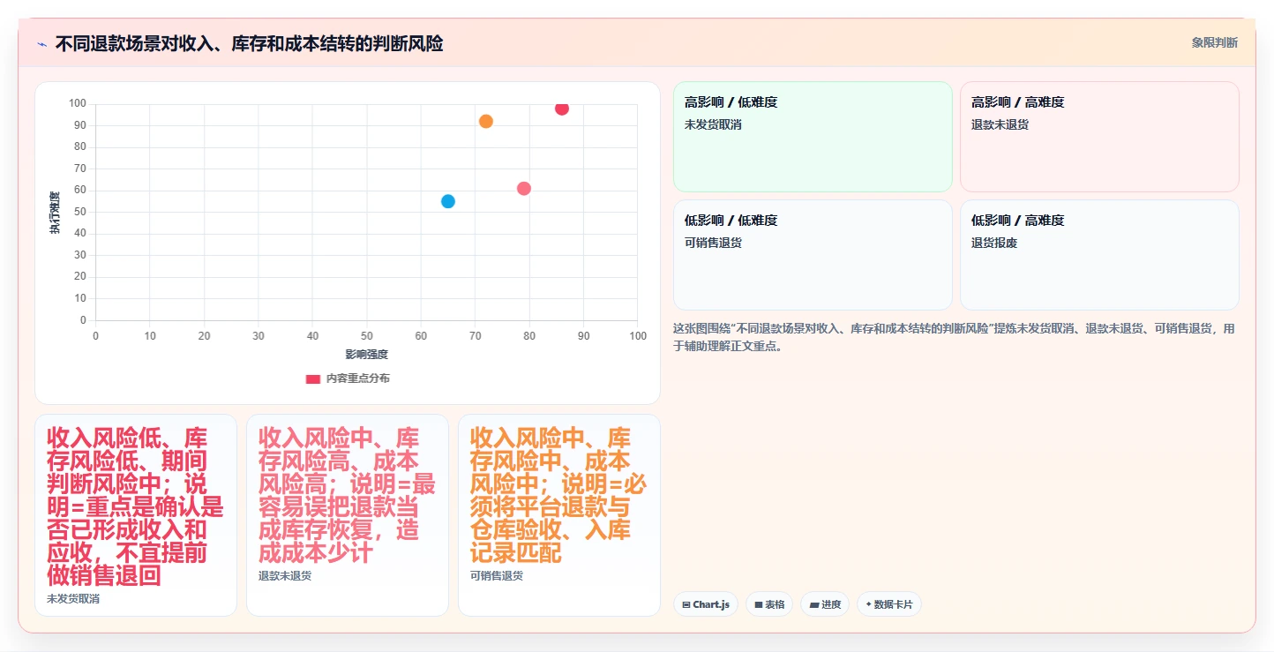This screenshot has width=1274, height=652.
Task: Click the 内容重点分布 legend label
Action: (x=357, y=378)
